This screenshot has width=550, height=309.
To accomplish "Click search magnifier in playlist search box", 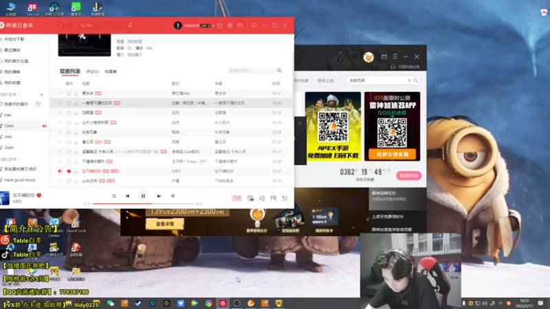I will (x=279, y=71).
